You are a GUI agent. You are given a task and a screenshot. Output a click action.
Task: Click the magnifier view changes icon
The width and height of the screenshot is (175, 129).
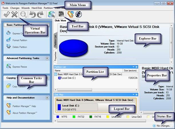[23, 14]
